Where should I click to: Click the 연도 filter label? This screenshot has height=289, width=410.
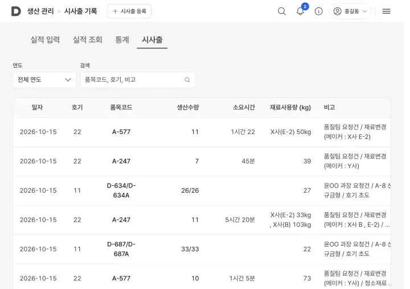18,66
